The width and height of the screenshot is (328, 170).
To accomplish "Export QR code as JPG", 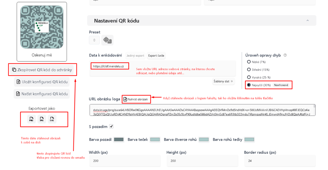I will (42, 119).
